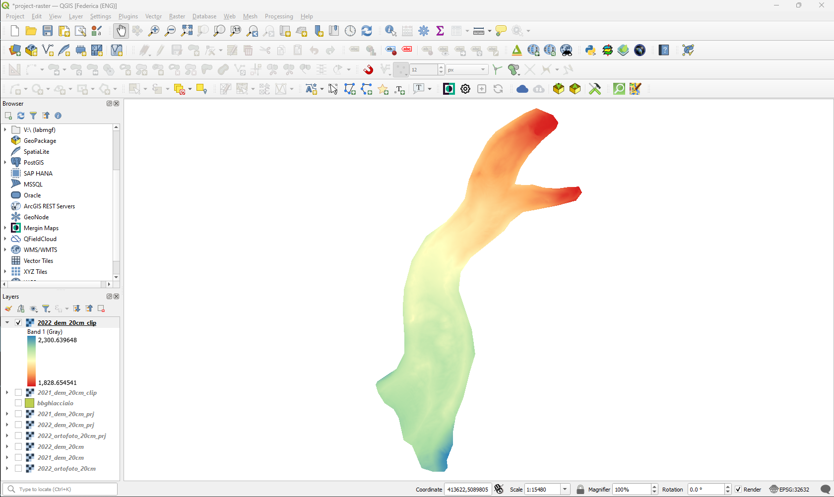Image resolution: width=834 pixels, height=497 pixels.
Task: Open the Processing menu
Action: point(279,16)
